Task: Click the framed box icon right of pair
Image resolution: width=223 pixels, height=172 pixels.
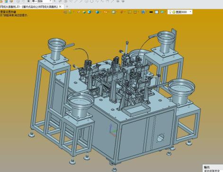Action: (135, 12)
